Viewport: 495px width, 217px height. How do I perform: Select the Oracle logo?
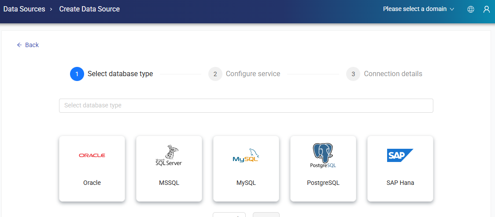[92, 155]
